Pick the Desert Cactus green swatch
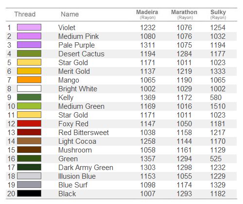Screen dimensions: 243x204 pos(29,53)
